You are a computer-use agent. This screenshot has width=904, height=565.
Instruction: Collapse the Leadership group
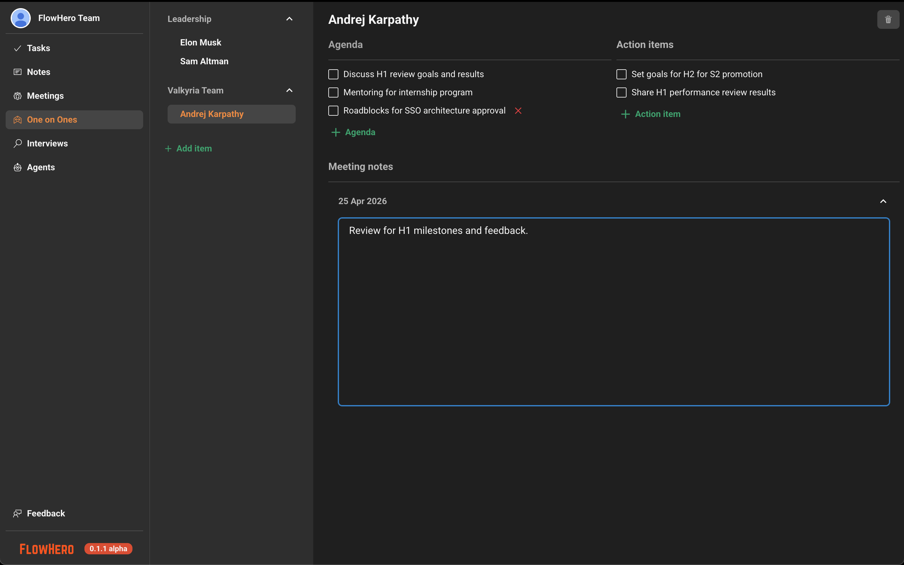(x=289, y=19)
